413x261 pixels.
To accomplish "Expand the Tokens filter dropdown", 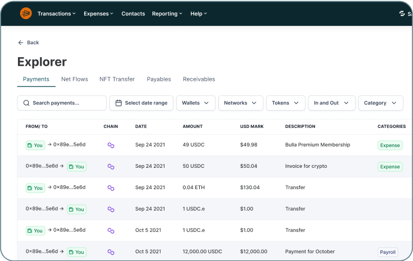I will tap(286, 103).
